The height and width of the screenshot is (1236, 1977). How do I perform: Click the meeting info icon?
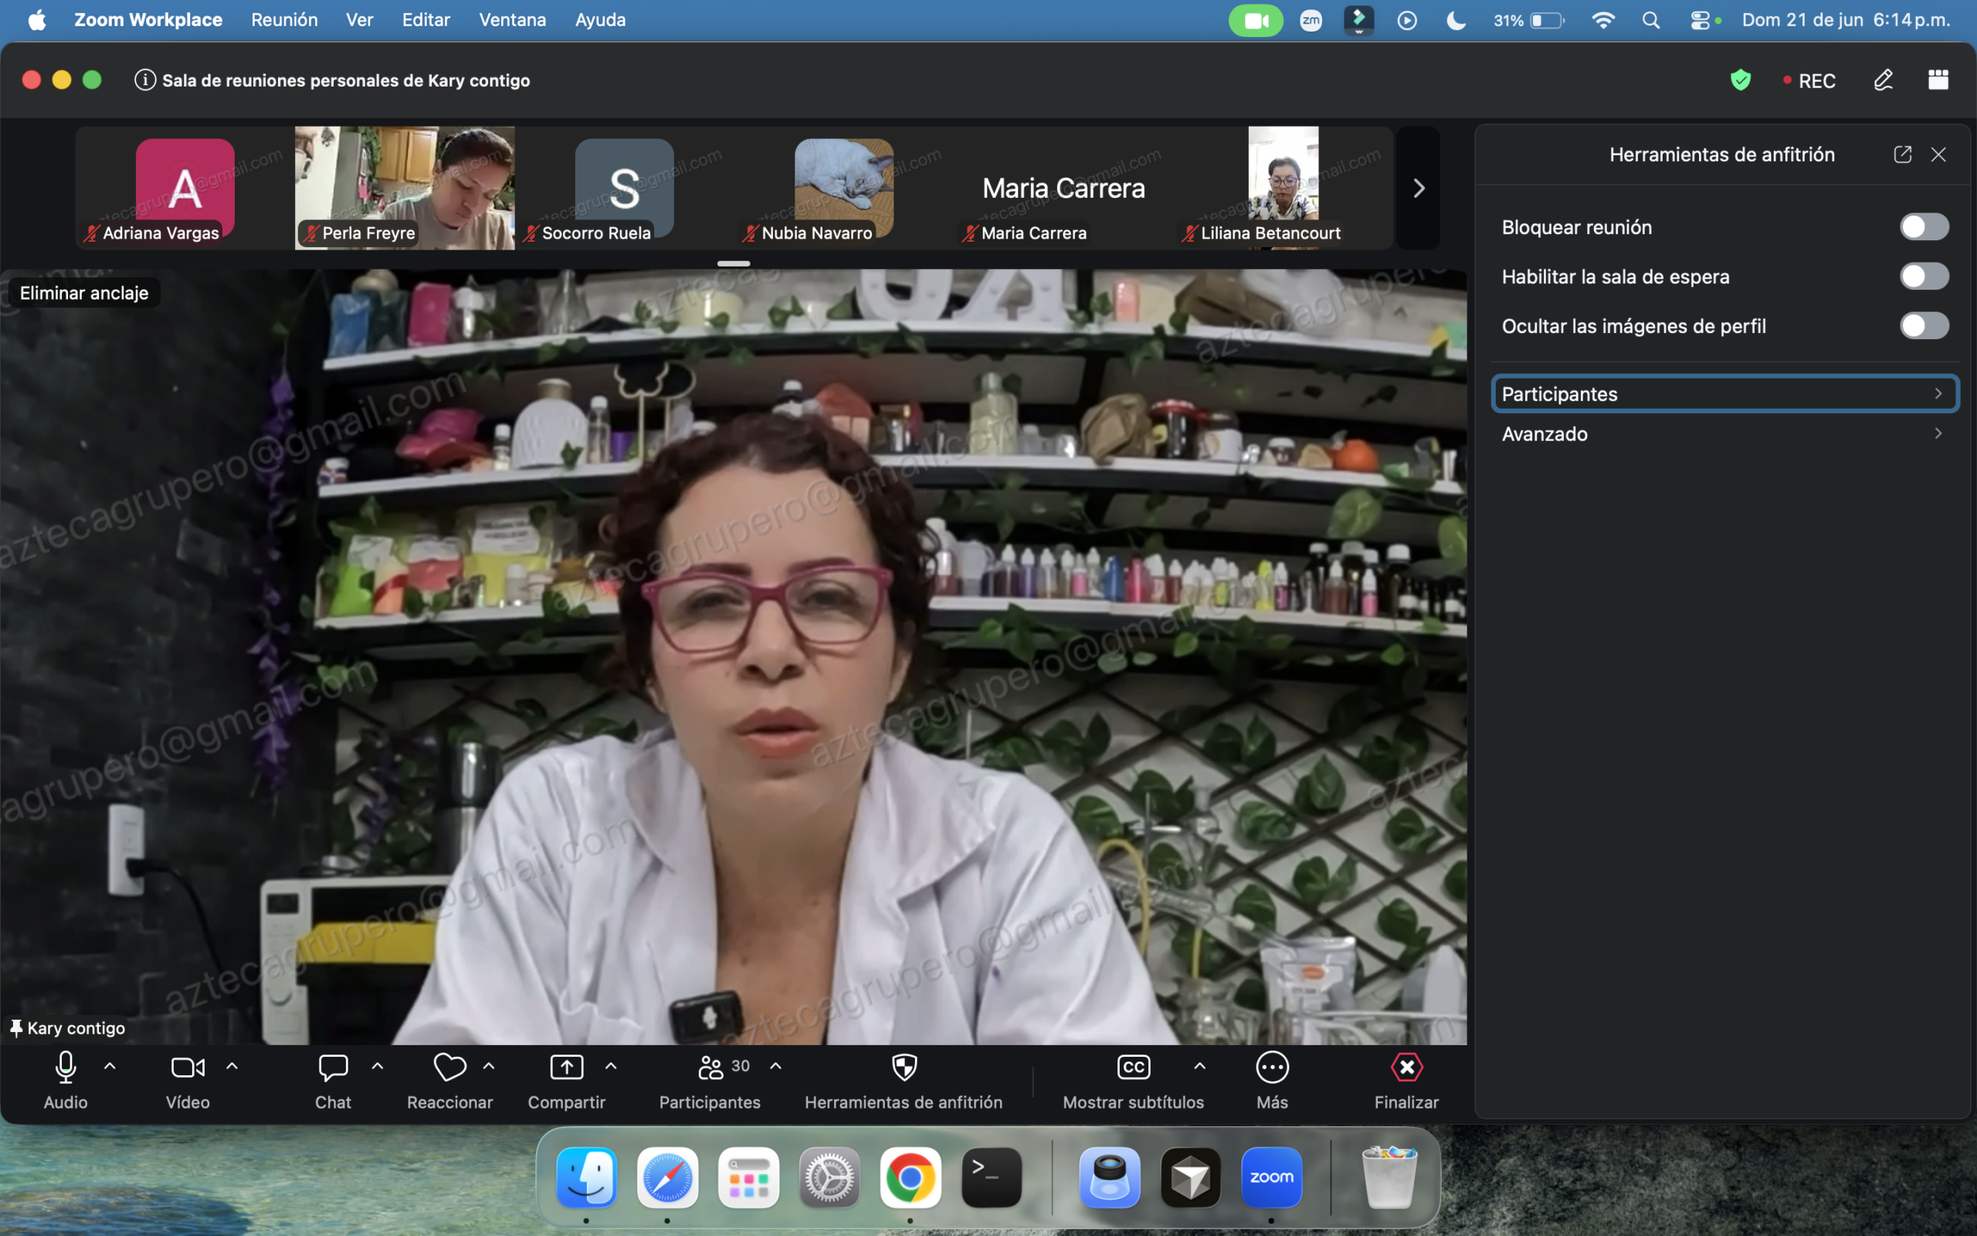click(144, 80)
